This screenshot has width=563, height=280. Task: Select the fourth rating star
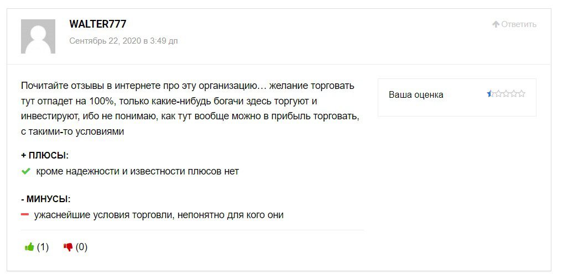coord(513,94)
